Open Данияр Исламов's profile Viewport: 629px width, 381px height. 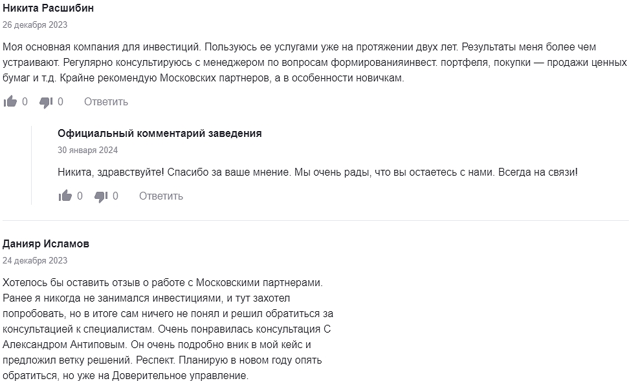click(47, 243)
